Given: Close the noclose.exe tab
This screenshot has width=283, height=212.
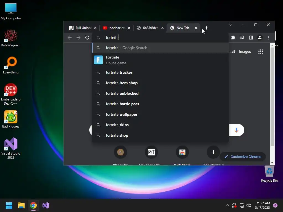Looking at the screenshot, I should coord(129,28).
